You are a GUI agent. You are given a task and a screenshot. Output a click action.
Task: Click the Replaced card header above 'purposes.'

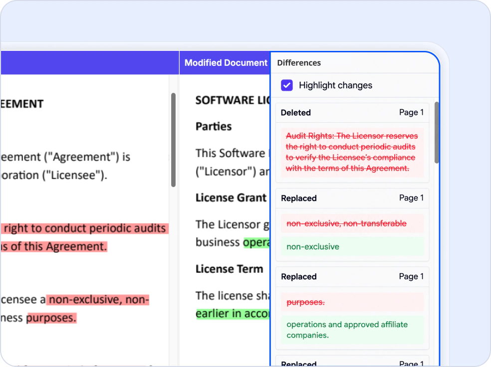point(352,277)
